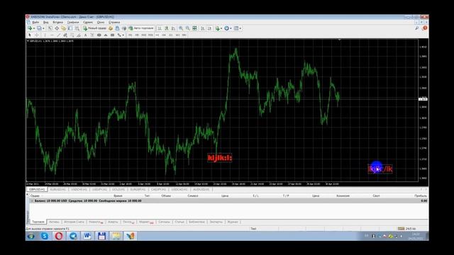Open the Справка menu
This screenshot has width=454, height=255.
[x=114, y=22]
